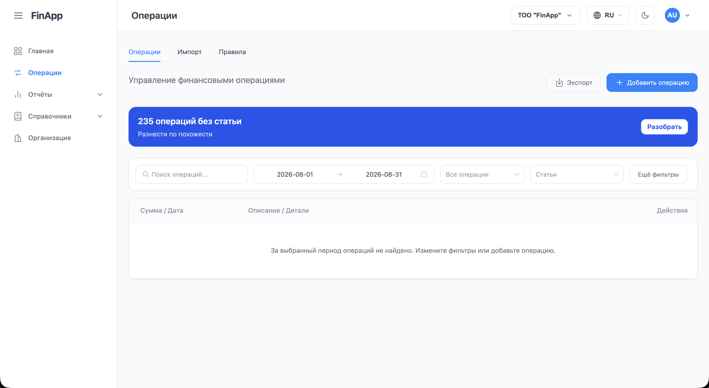Switch to the Операции tab
This screenshot has width=709, height=388.
click(144, 52)
